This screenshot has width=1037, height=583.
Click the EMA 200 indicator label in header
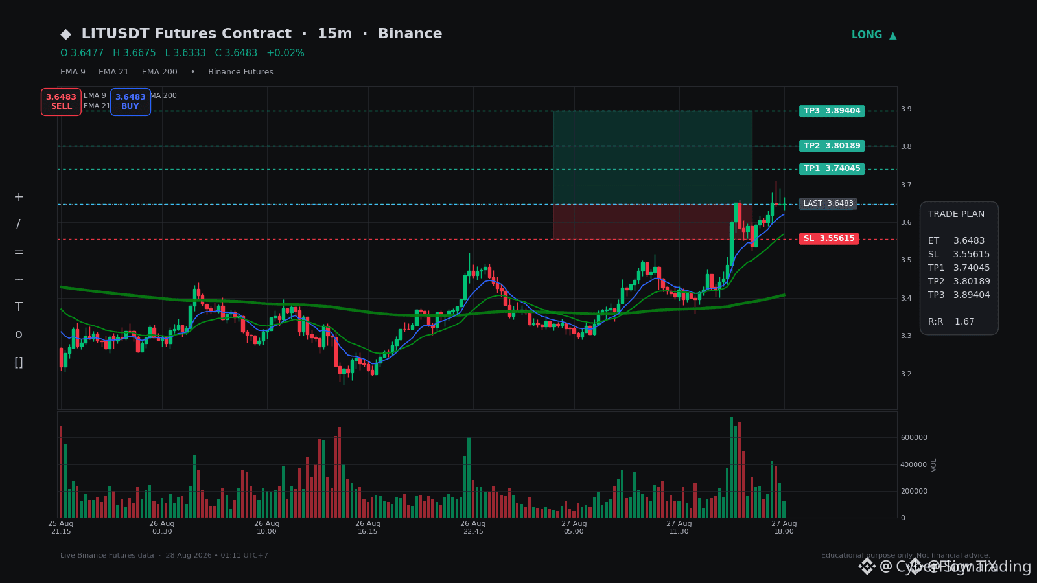[x=159, y=72]
